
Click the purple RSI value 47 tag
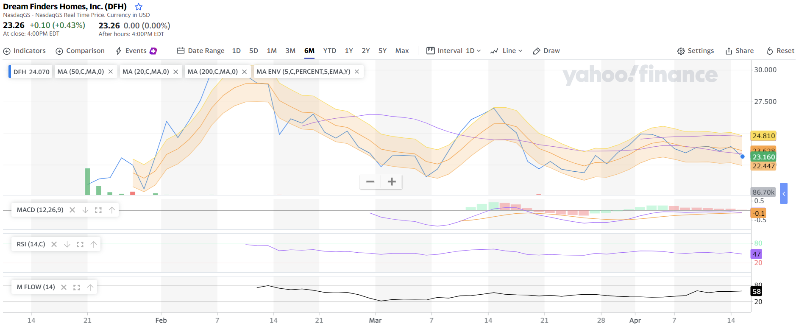[757, 254]
